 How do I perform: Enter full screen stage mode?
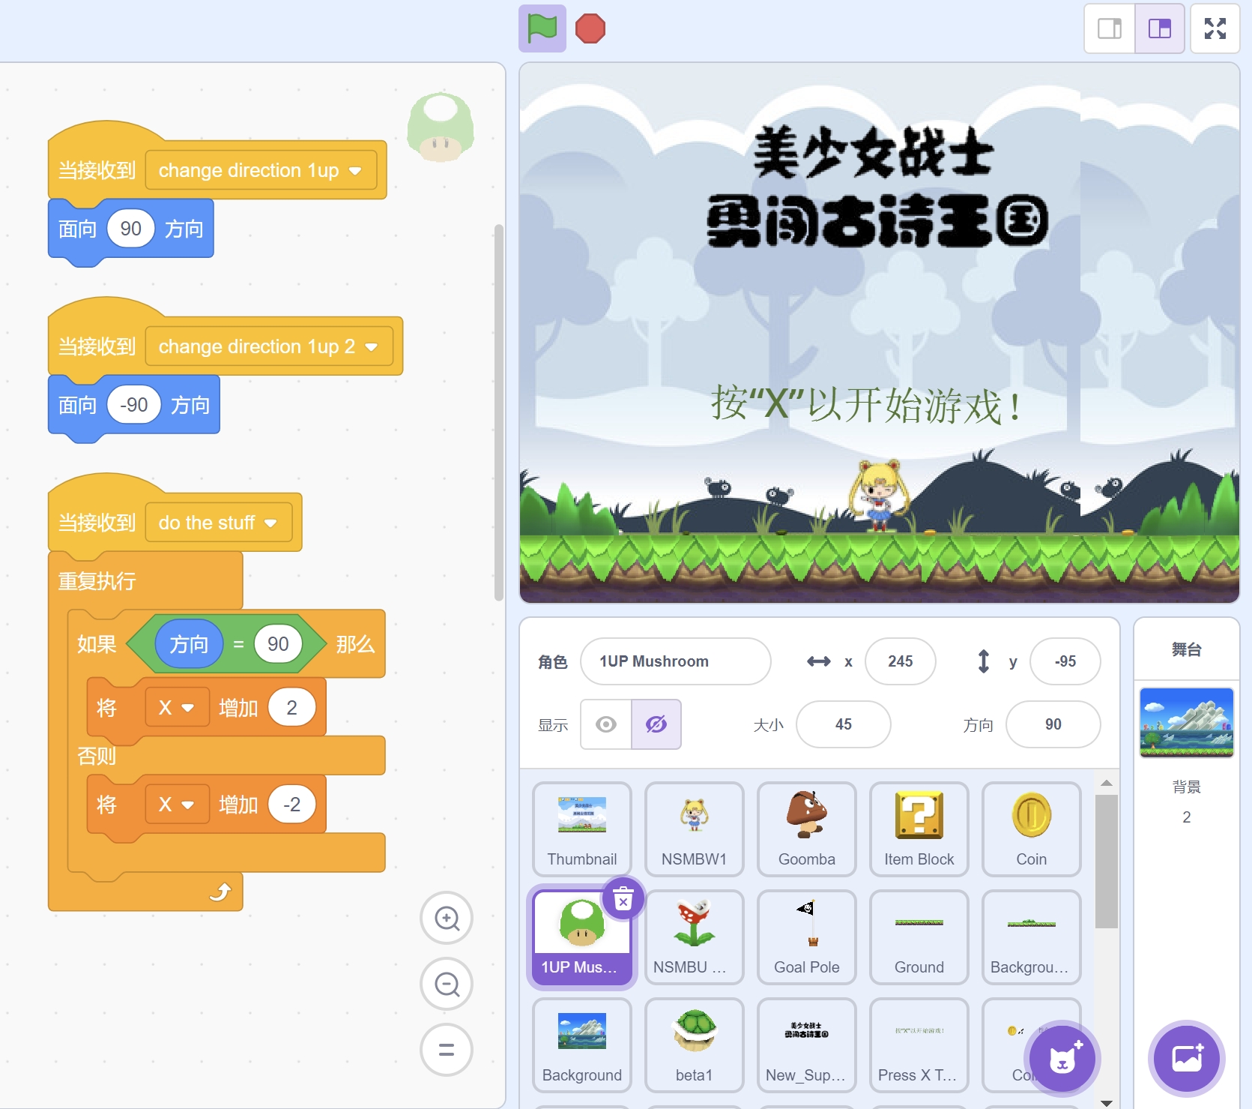point(1215,29)
